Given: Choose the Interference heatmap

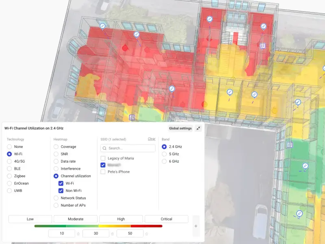Looking at the screenshot, I should click(56, 169).
